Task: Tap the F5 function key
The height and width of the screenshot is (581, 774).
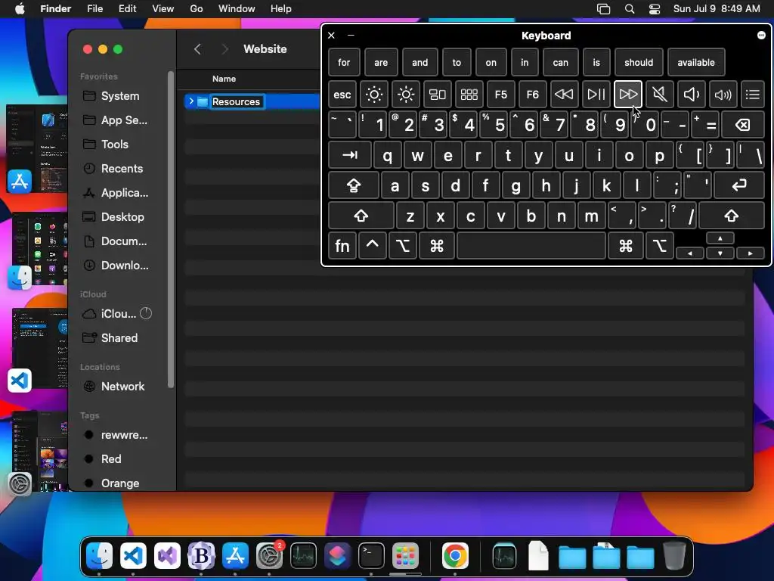Action: [500, 94]
